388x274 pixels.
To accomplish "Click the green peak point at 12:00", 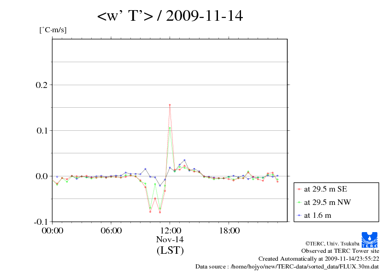I will click(170, 128).
